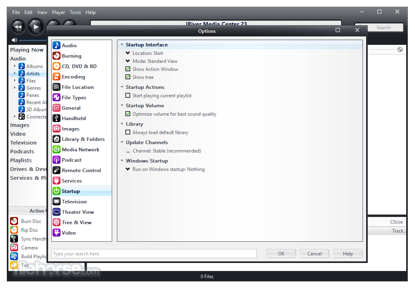Open the Theater View icon
The width and height of the screenshot is (415, 289).
point(56,212)
